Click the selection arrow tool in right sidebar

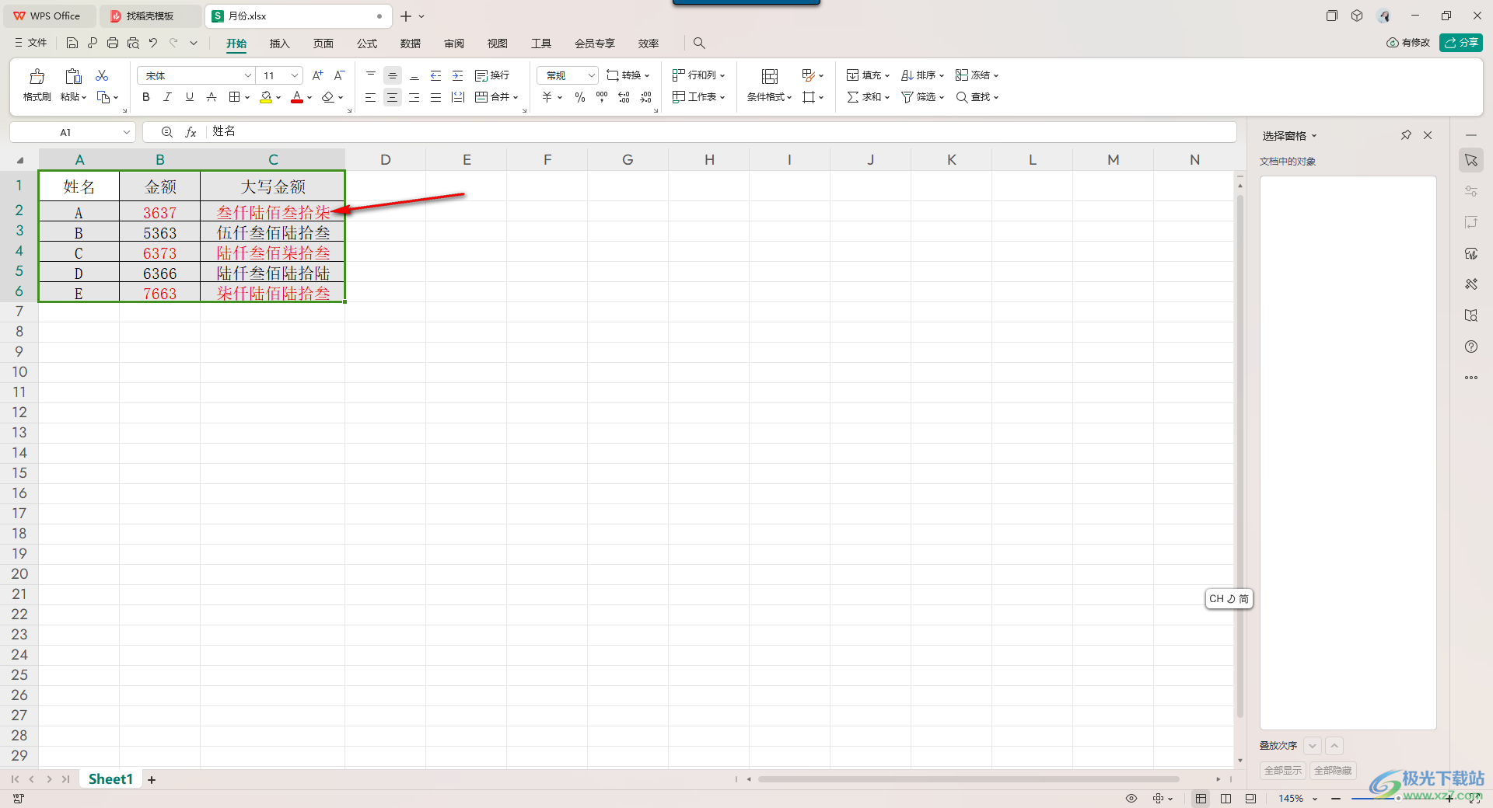click(1471, 160)
